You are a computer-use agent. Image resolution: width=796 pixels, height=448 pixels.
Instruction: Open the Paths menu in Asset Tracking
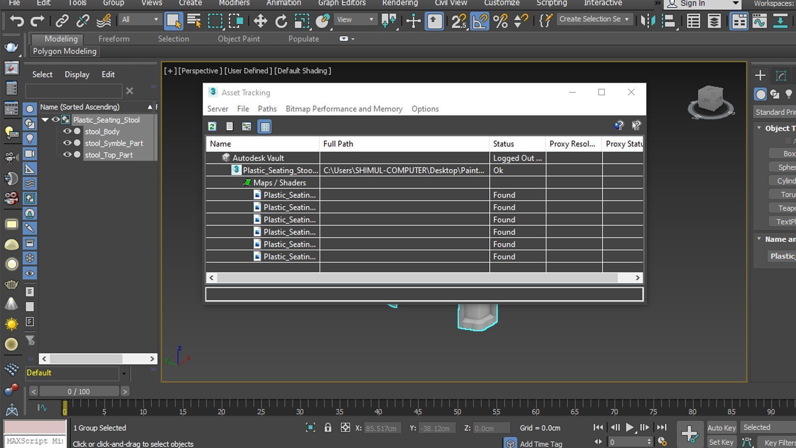[267, 109]
